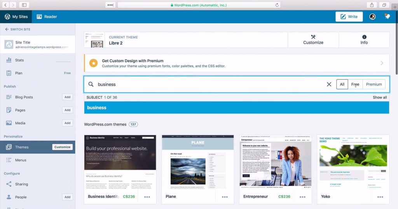Open options for Entrepreneur theme
The image size is (398, 209).
coord(302,197)
